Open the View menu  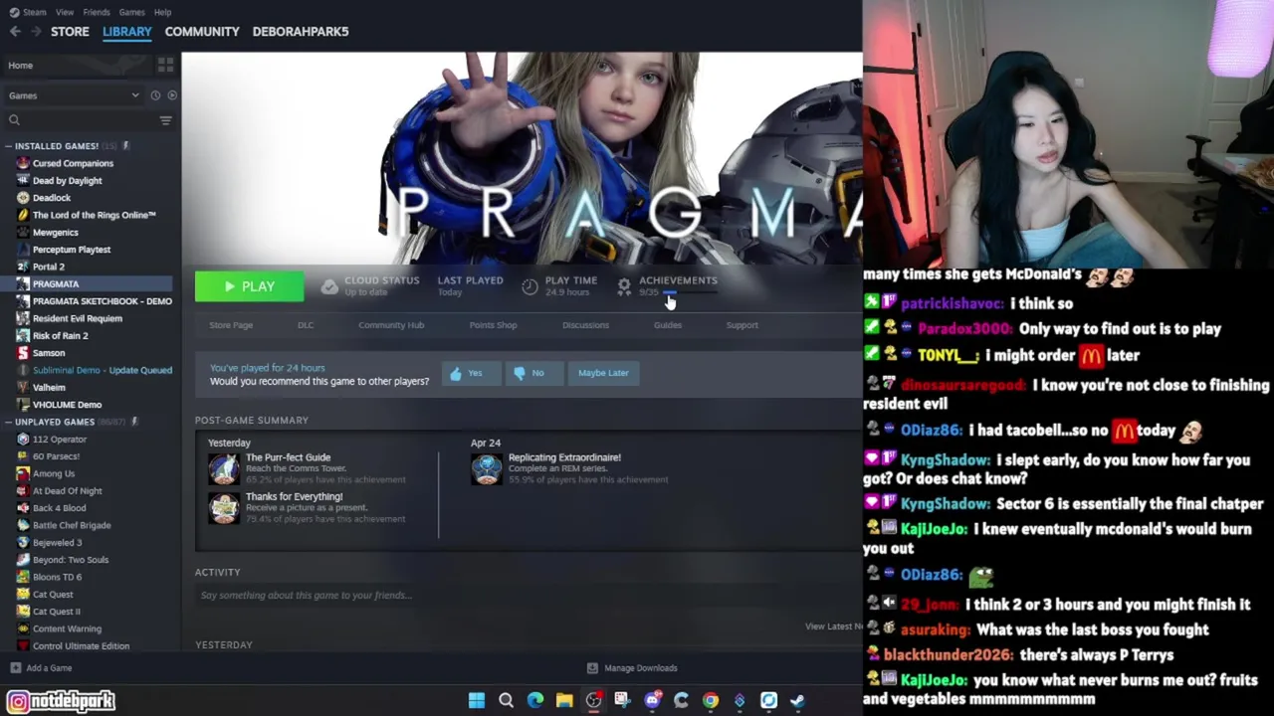coord(64,12)
